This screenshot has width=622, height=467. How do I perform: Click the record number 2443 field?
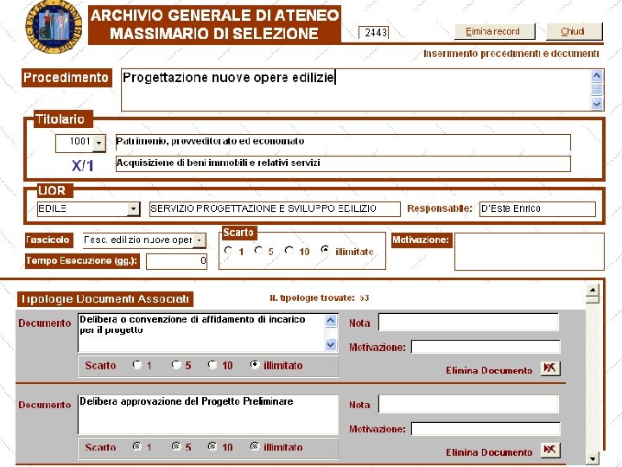click(374, 33)
